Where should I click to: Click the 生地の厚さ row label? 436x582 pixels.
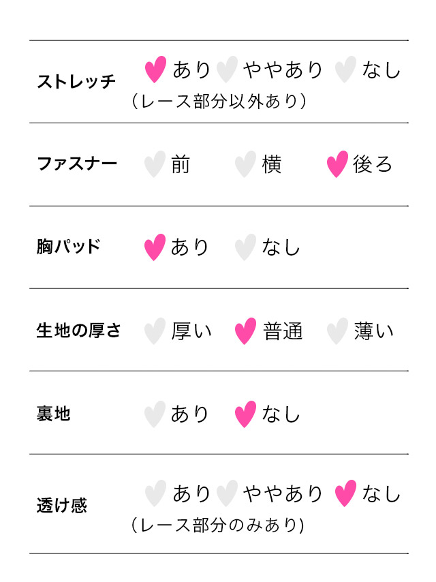78,331
